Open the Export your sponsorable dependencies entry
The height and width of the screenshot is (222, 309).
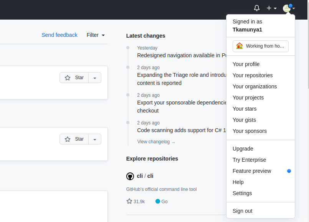[x=182, y=107]
